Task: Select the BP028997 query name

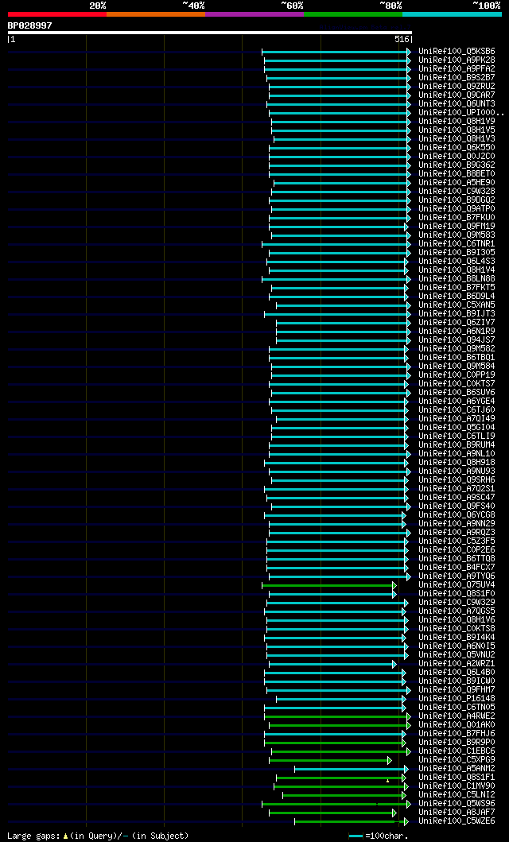Action: point(30,25)
